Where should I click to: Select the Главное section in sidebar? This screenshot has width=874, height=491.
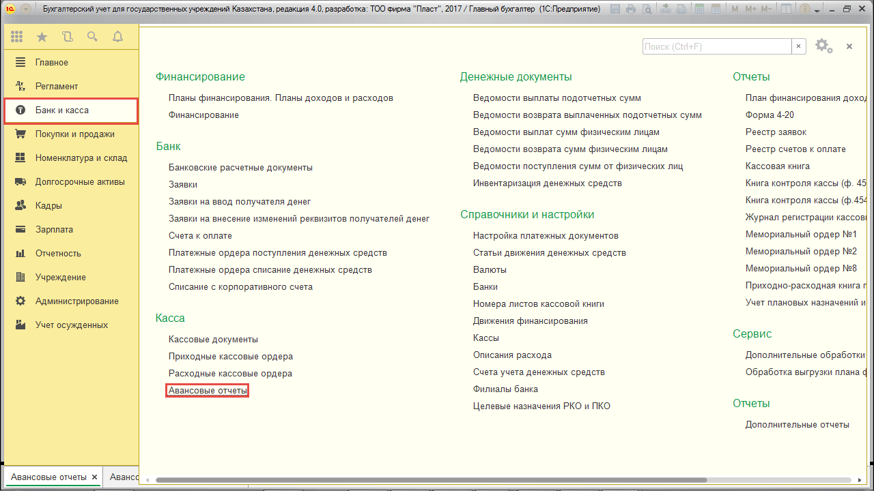52,62
